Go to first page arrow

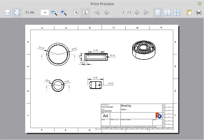coord(97,13)
